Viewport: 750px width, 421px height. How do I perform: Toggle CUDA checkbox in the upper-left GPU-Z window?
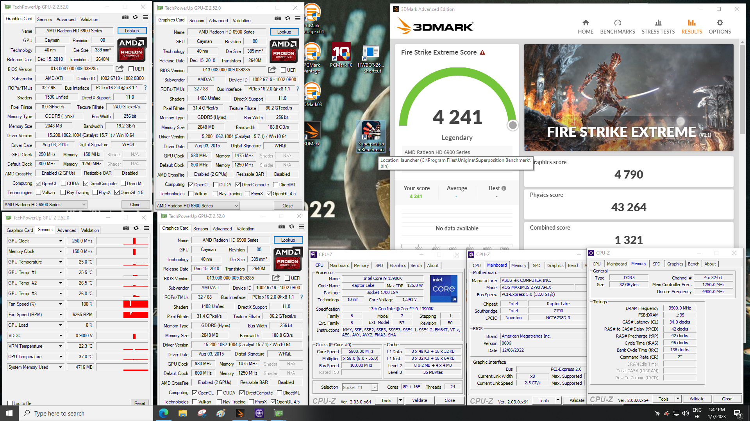(x=63, y=184)
